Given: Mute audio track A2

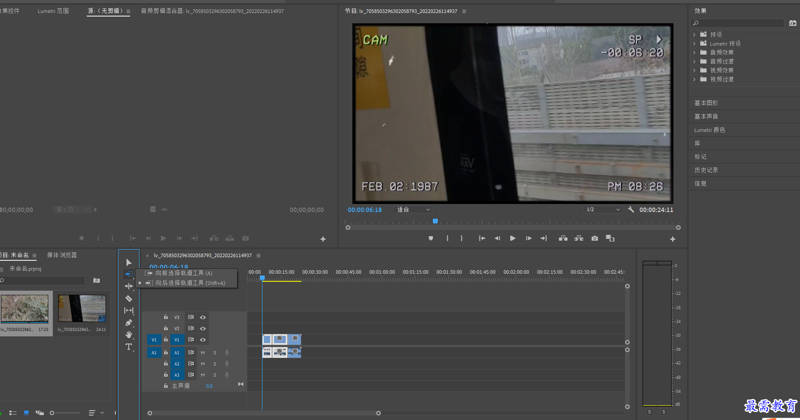Looking at the screenshot, I should coord(203,364).
